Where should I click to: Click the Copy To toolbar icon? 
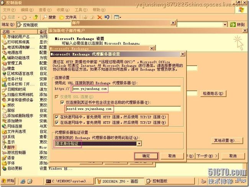pos(92,17)
